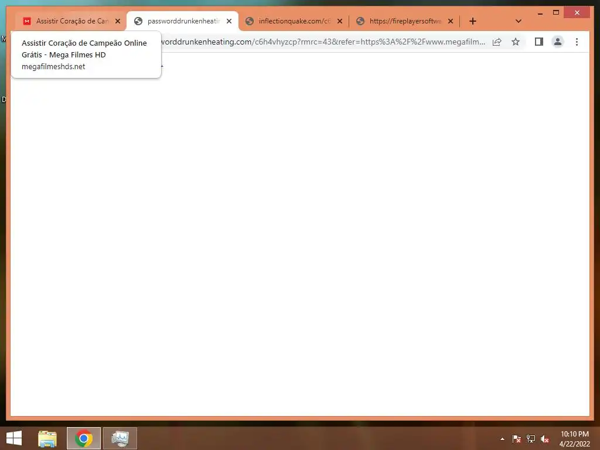Image resolution: width=600 pixels, height=450 pixels.
Task: Open a new tab with plus button
Action: (473, 21)
